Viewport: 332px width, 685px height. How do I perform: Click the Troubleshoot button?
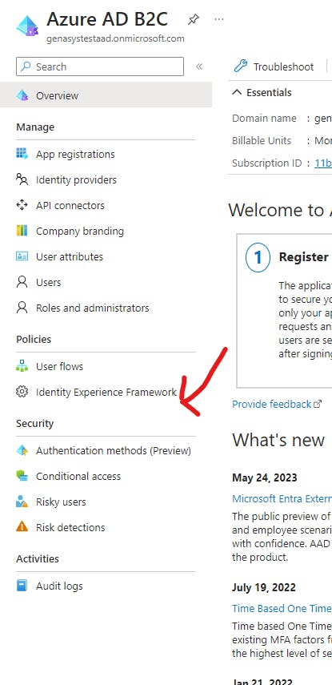(x=274, y=66)
